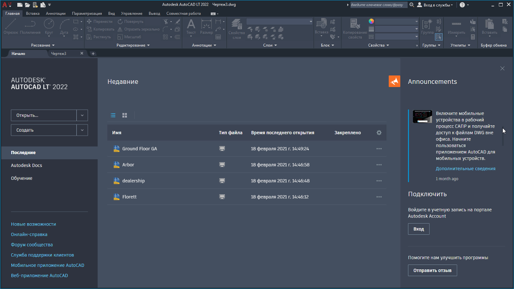
Task: Select the Текст (Text) annotation tool
Action: [x=191, y=26]
